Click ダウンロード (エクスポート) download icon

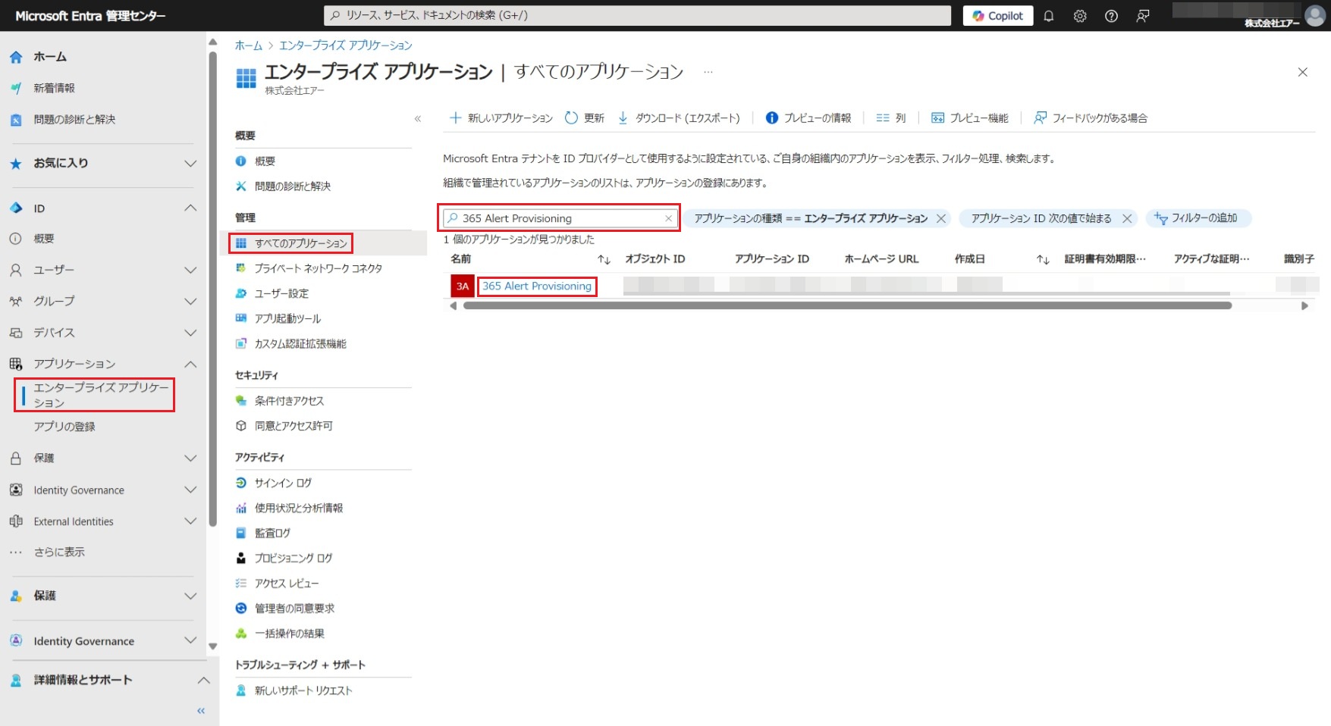pos(623,118)
